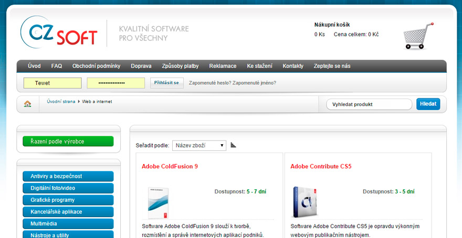
Task: Open the Název zboží sort dropdown
Action: [x=199, y=145]
